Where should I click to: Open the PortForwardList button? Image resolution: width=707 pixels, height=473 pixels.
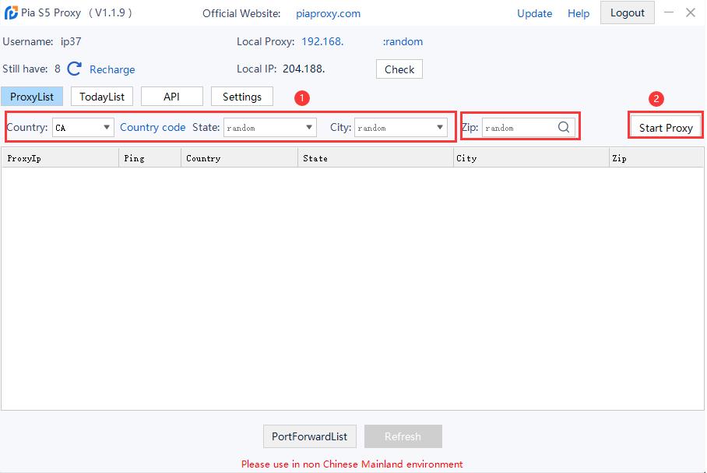point(310,436)
